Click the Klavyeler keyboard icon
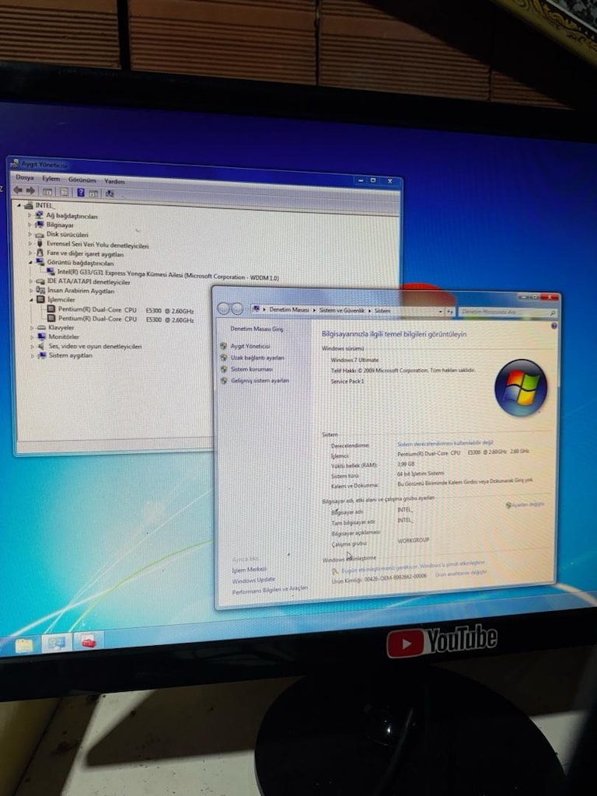 [41, 327]
